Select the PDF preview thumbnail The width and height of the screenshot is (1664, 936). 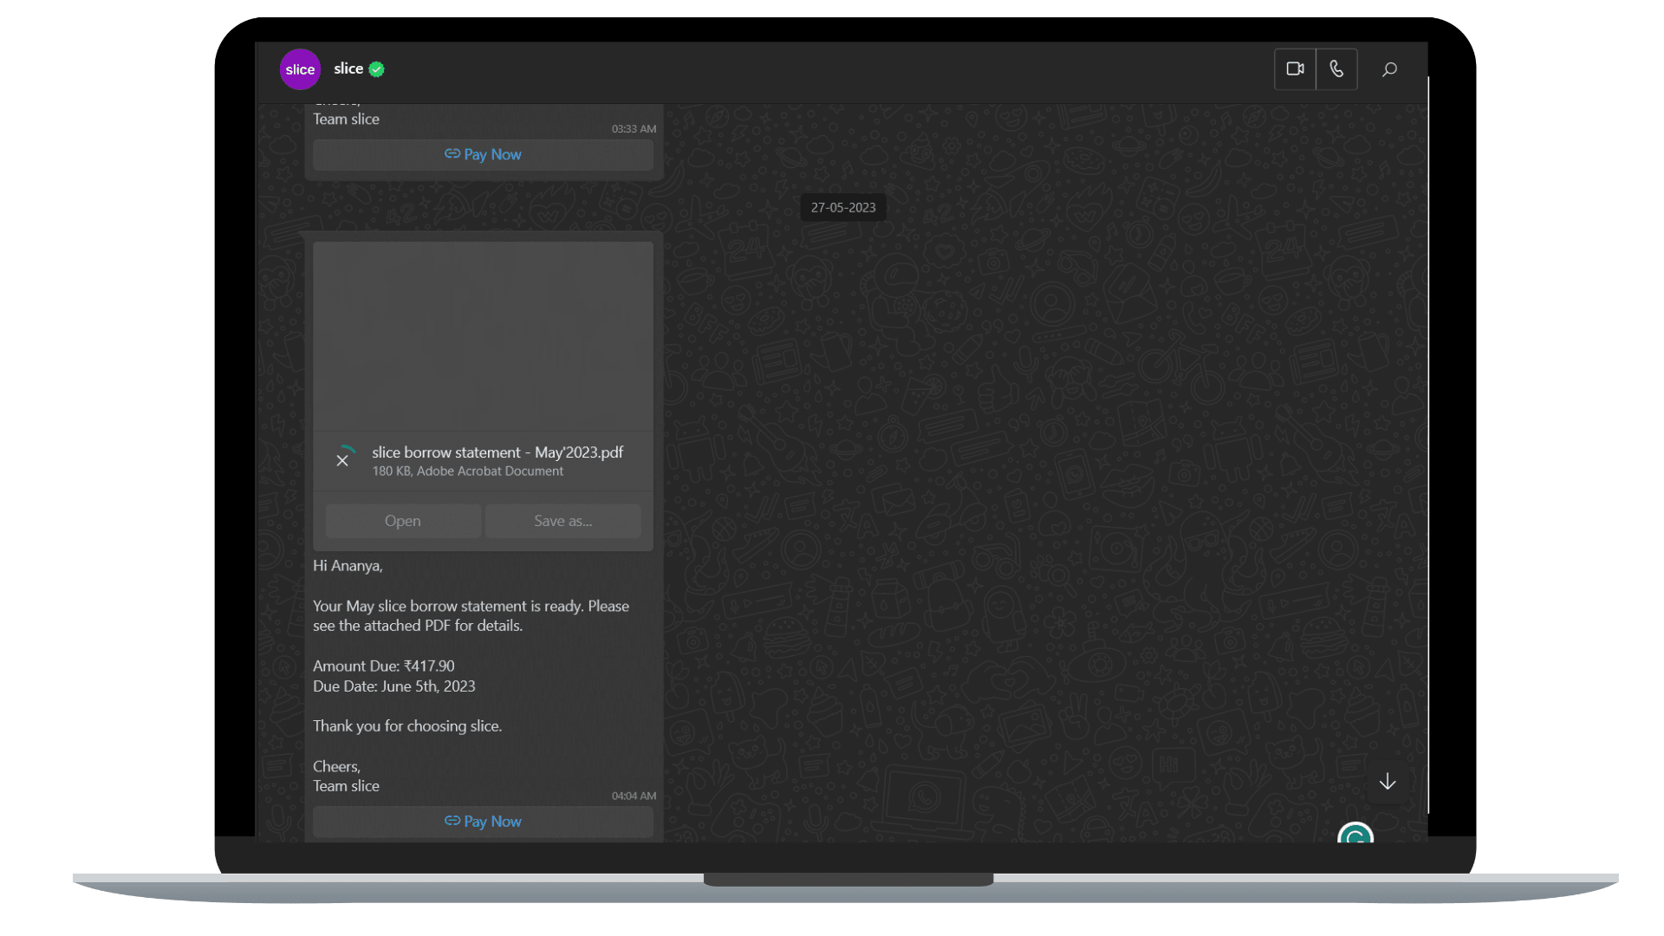(483, 336)
